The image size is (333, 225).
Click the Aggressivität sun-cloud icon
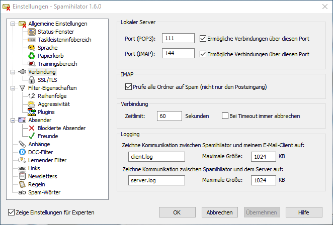coord(32,104)
